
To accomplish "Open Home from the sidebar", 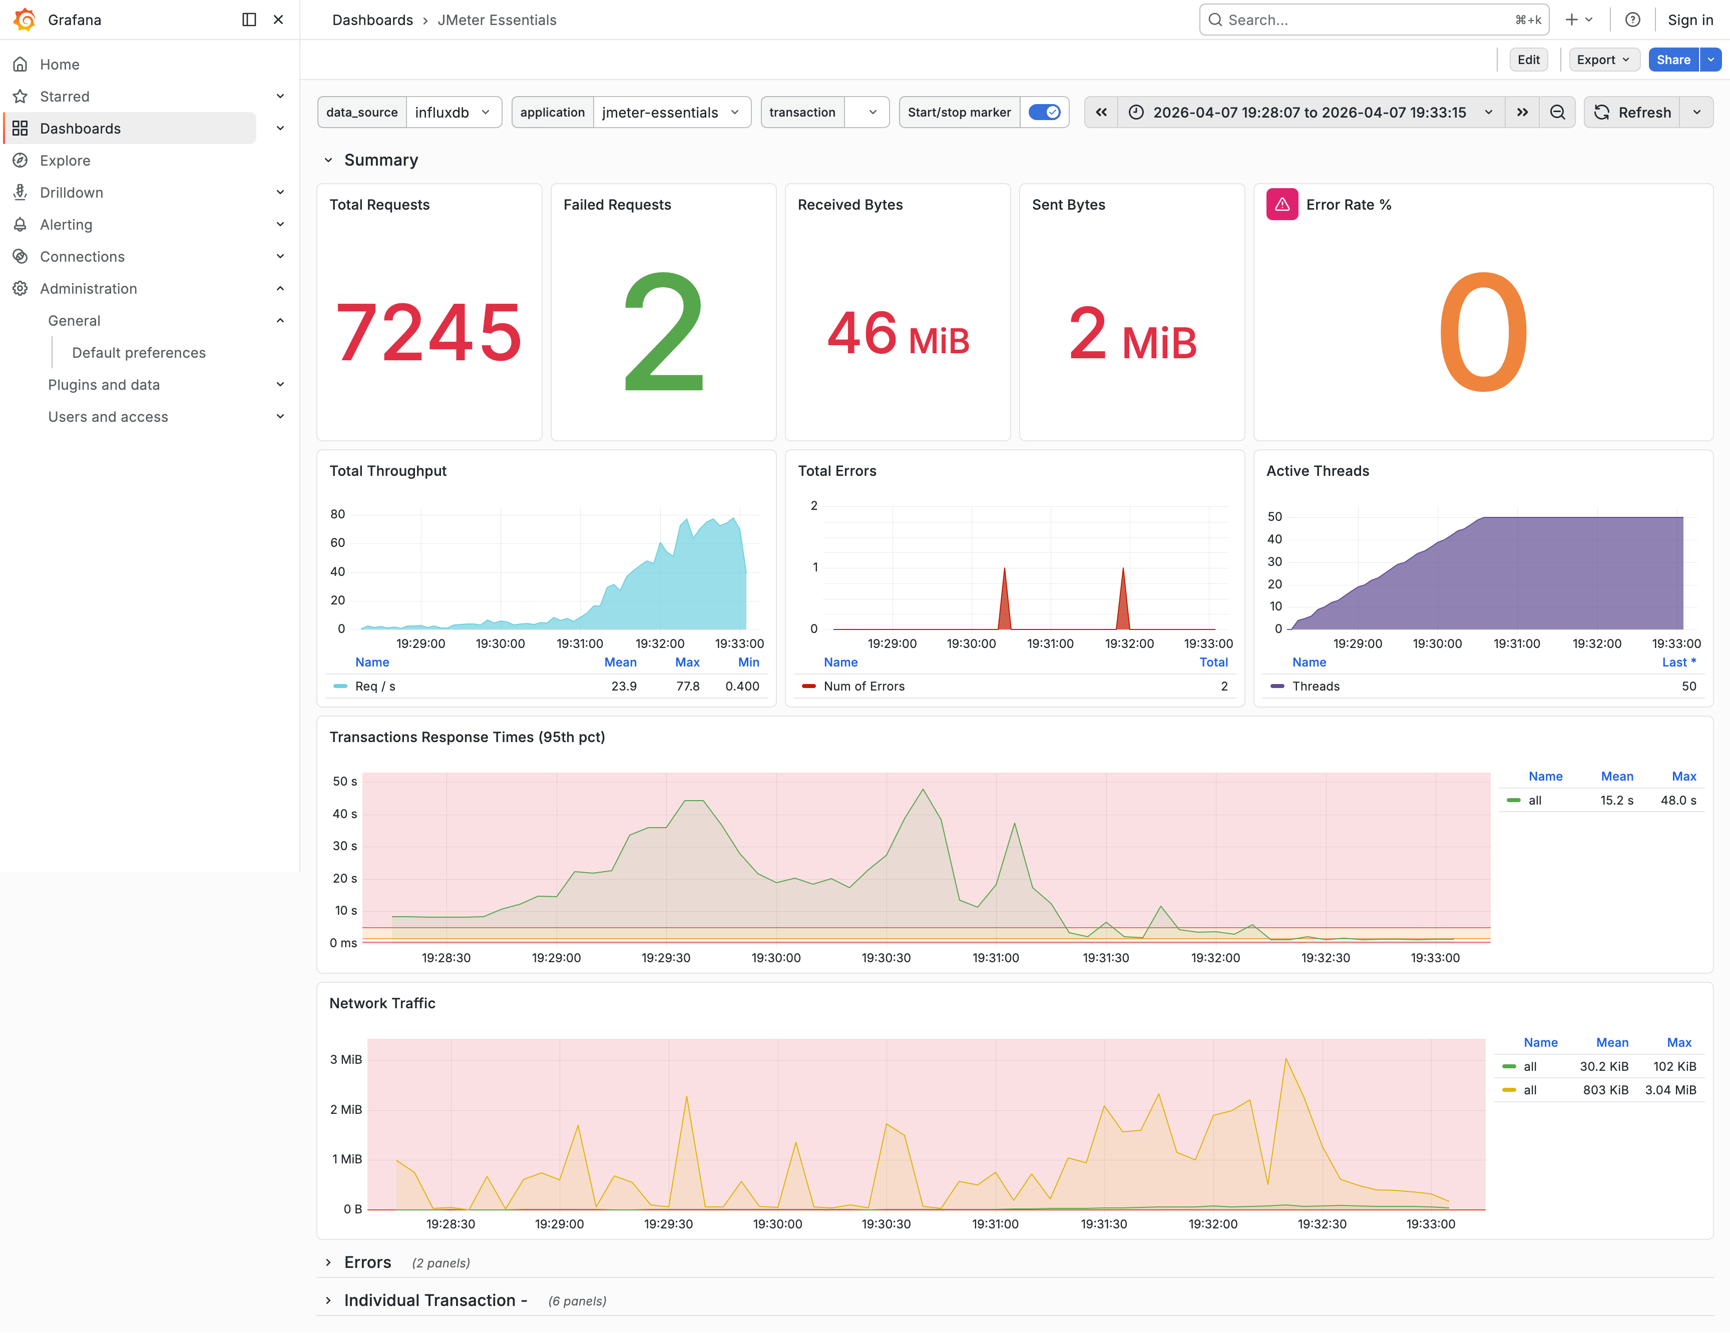I will (x=60, y=64).
